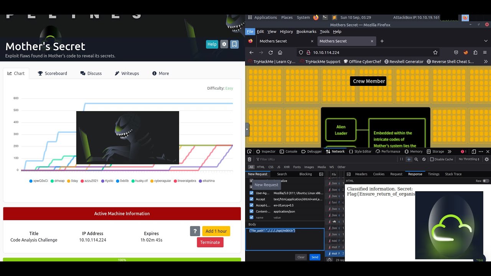This screenshot has height=276, width=491.
Task: Close the first Mothers Secret tab
Action: coord(312,41)
